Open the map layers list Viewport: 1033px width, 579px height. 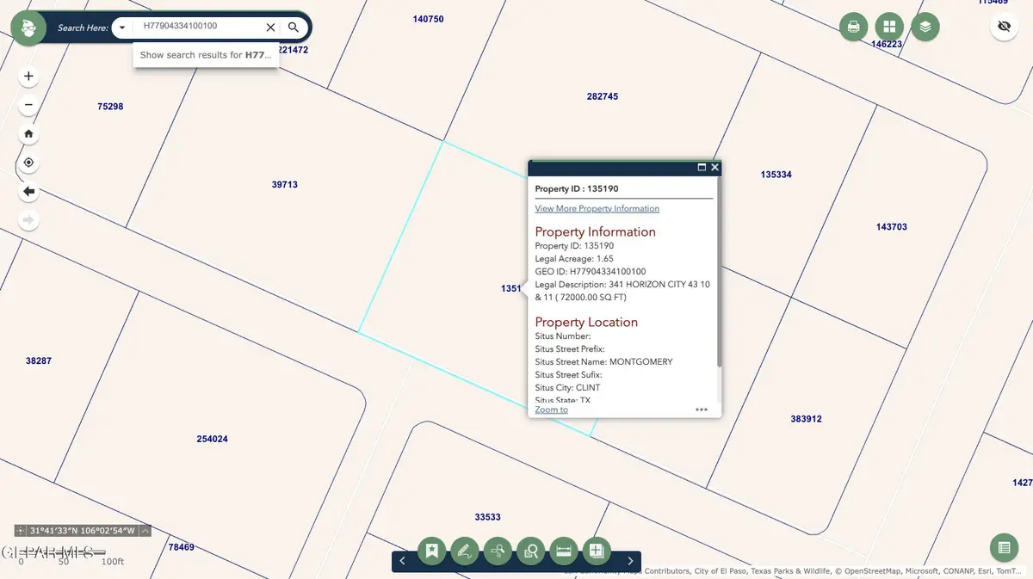click(925, 27)
